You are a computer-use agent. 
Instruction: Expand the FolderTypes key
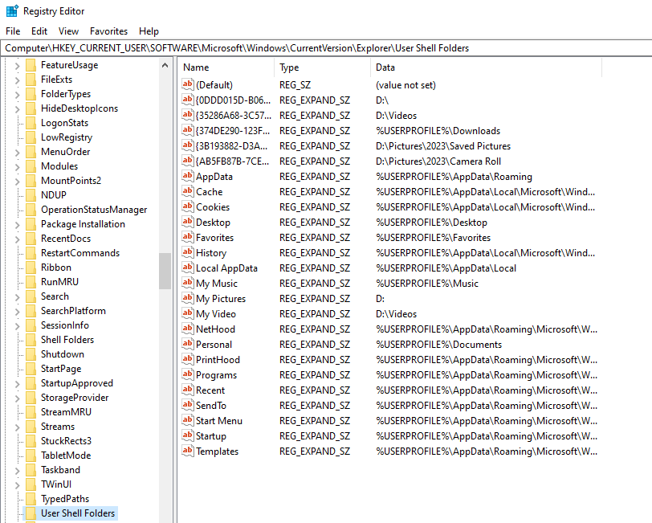pyautogui.click(x=17, y=95)
